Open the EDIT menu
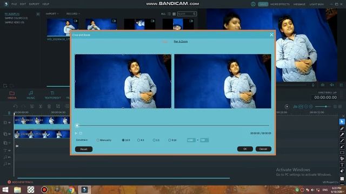Viewport: 346px width, 194px height. pos(23,4)
